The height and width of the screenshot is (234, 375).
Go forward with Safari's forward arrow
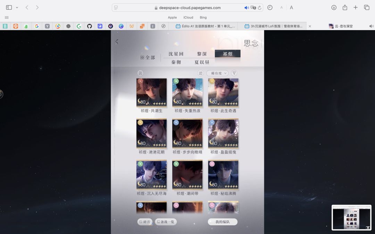37,7
